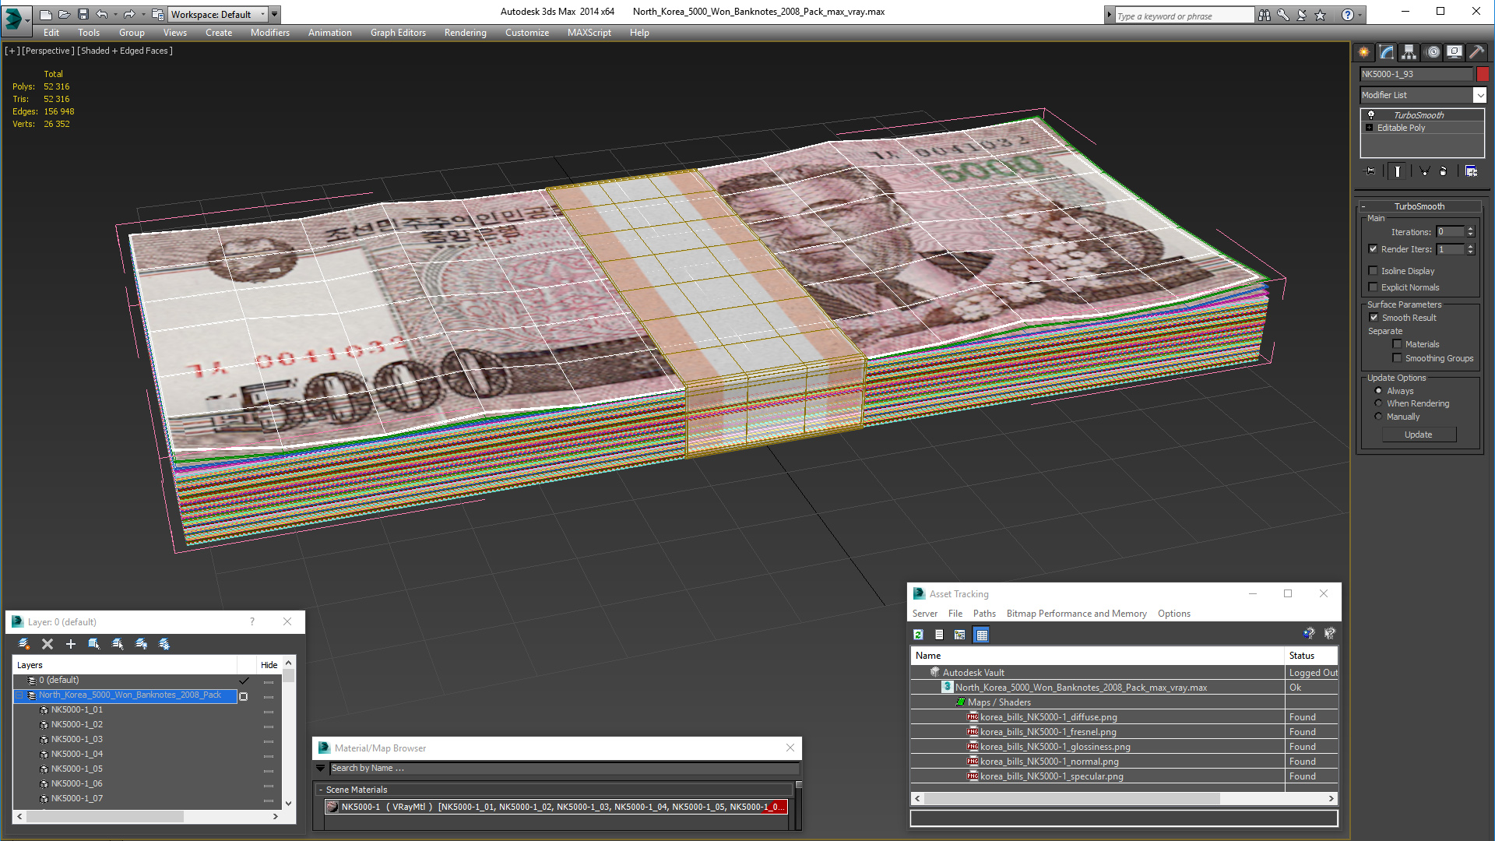This screenshot has height=841, width=1495.
Task: Click Asset Tracking horizontal scrollbar
Action: pyautogui.click(x=1072, y=799)
